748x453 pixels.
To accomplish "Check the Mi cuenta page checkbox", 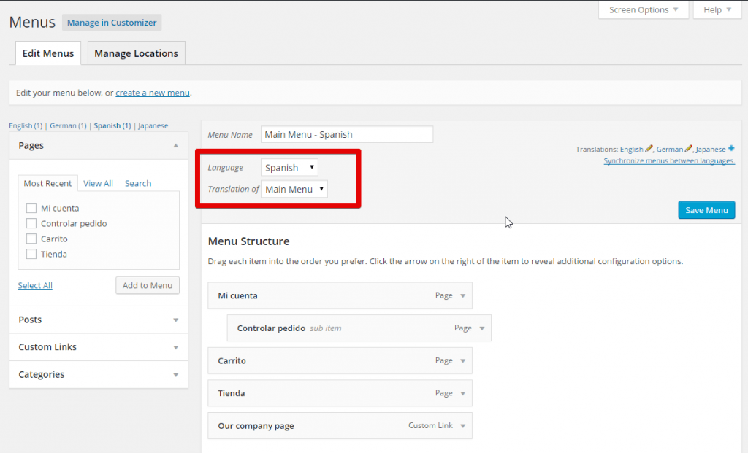I will click(x=31, y=208).
